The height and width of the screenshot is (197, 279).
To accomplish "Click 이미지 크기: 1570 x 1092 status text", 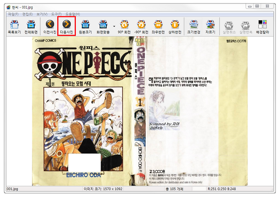I will (103, 189).
